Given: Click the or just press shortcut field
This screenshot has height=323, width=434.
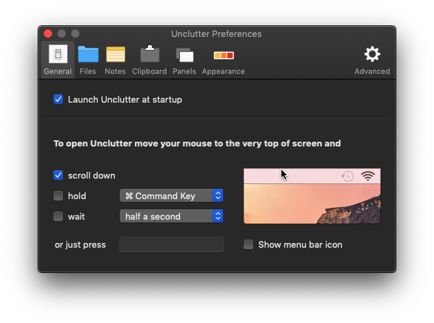Looking at the screenshot, I should point(171,244).
